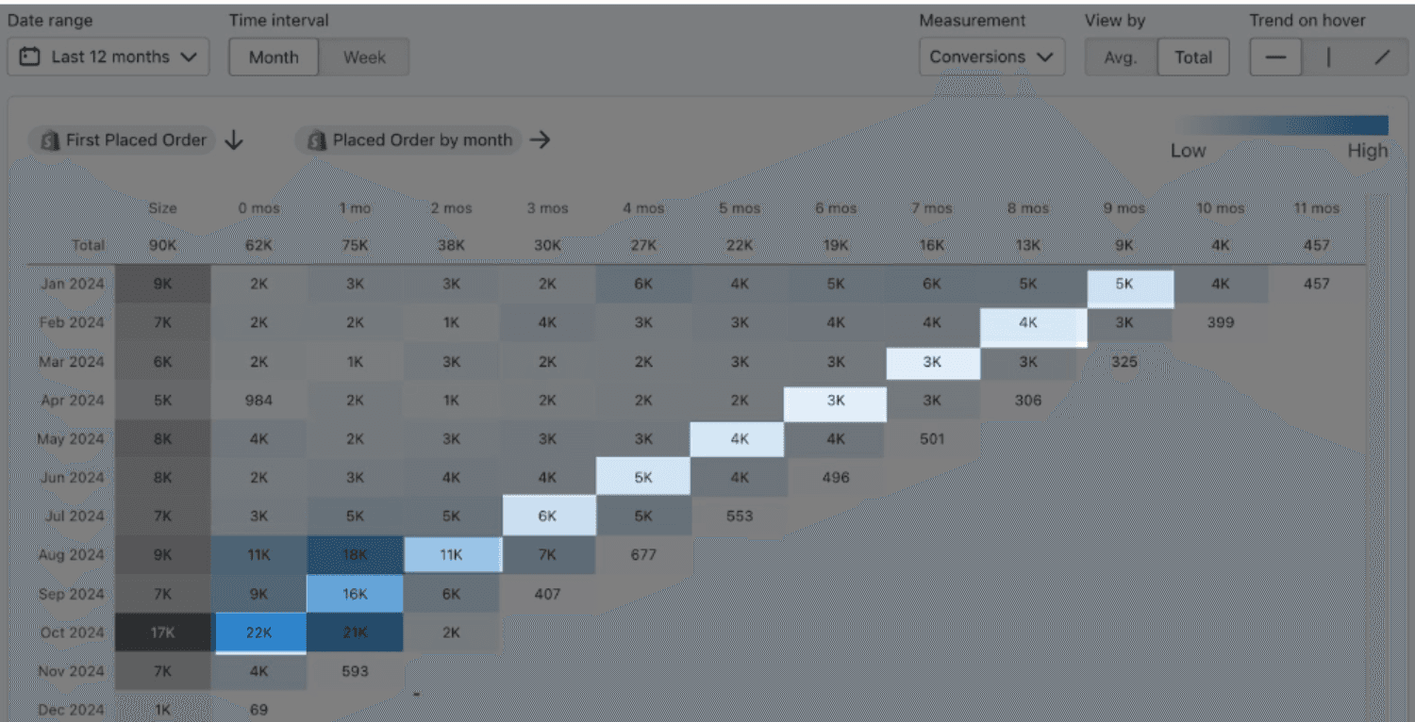Open the Conversions measurement dropdown

click(x=991, y=57)
